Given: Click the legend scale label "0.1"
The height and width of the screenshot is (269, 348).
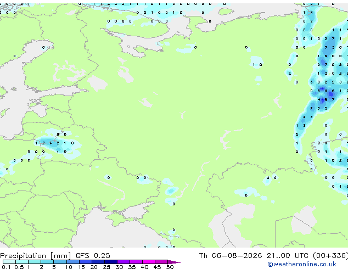Looking at the screenshot, I should (6, 267).
